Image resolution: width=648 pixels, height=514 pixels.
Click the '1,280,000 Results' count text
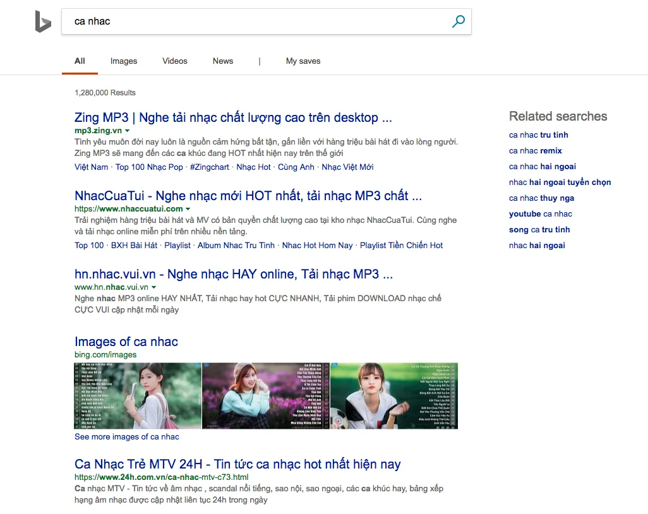[x=105, y=93]
